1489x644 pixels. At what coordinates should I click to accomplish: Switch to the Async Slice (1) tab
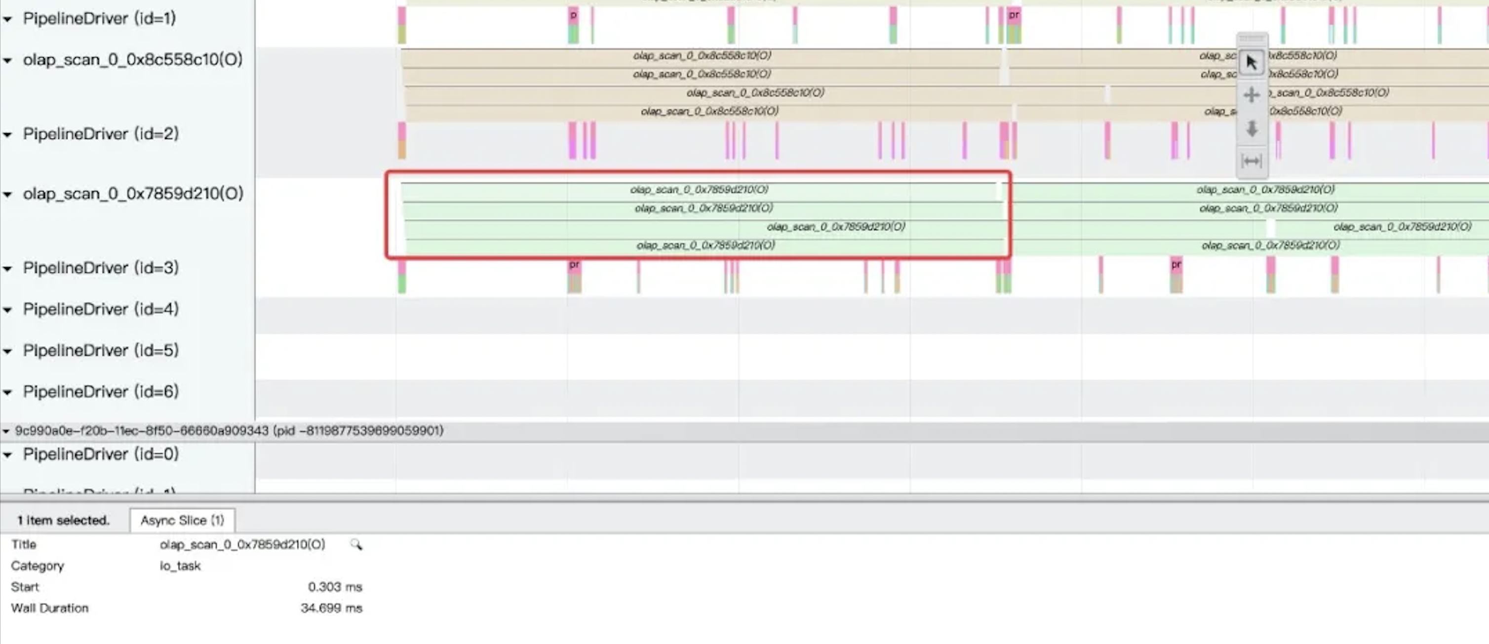point(182,520)
